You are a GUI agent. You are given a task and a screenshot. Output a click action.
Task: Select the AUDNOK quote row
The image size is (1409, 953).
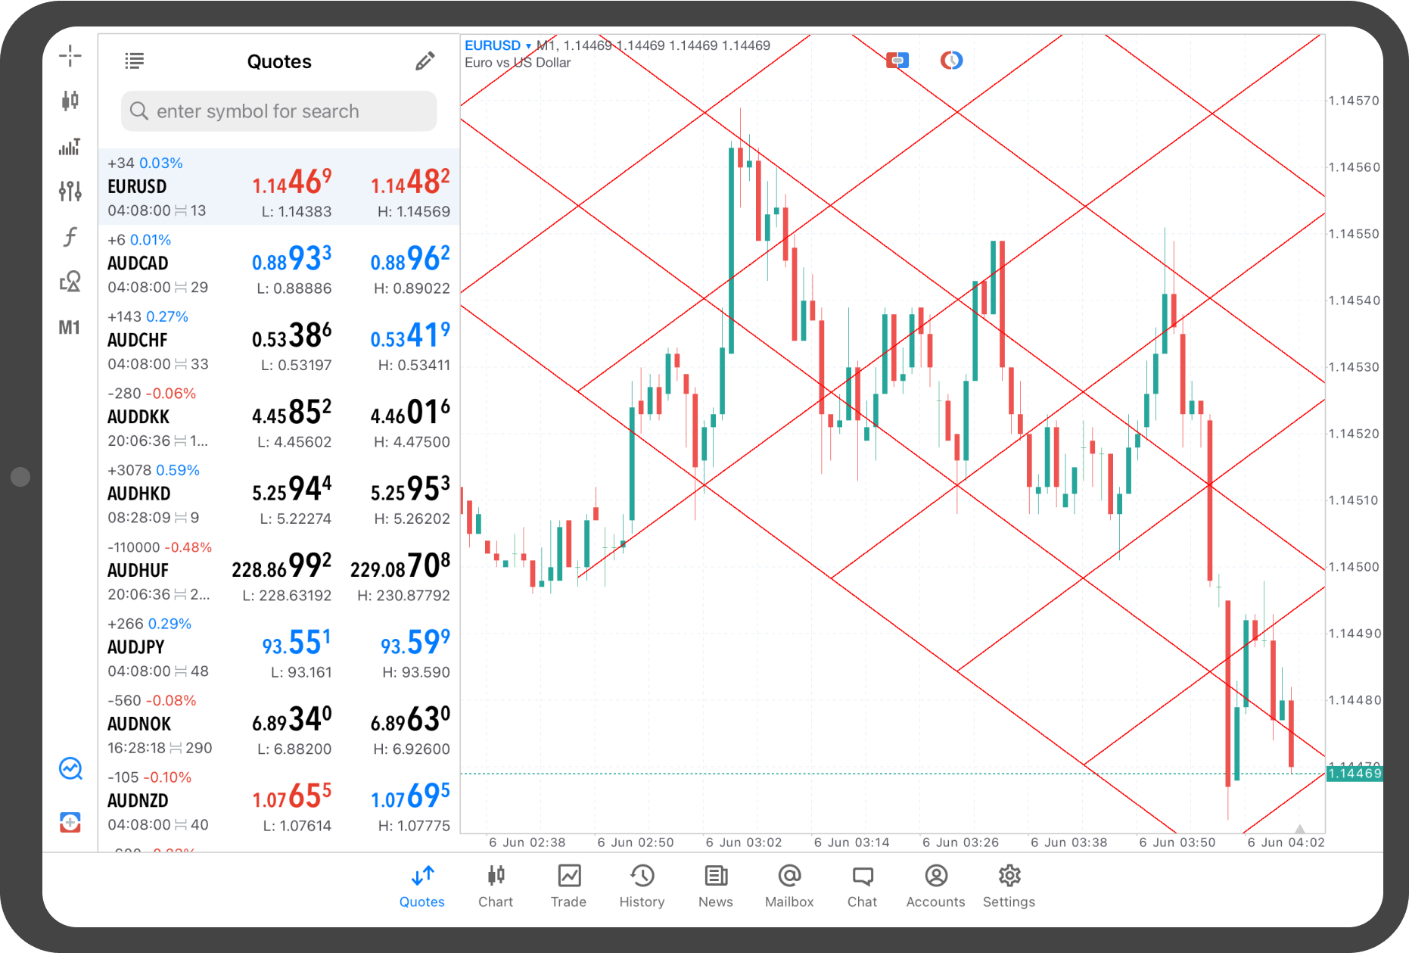[x=279, y=724]
